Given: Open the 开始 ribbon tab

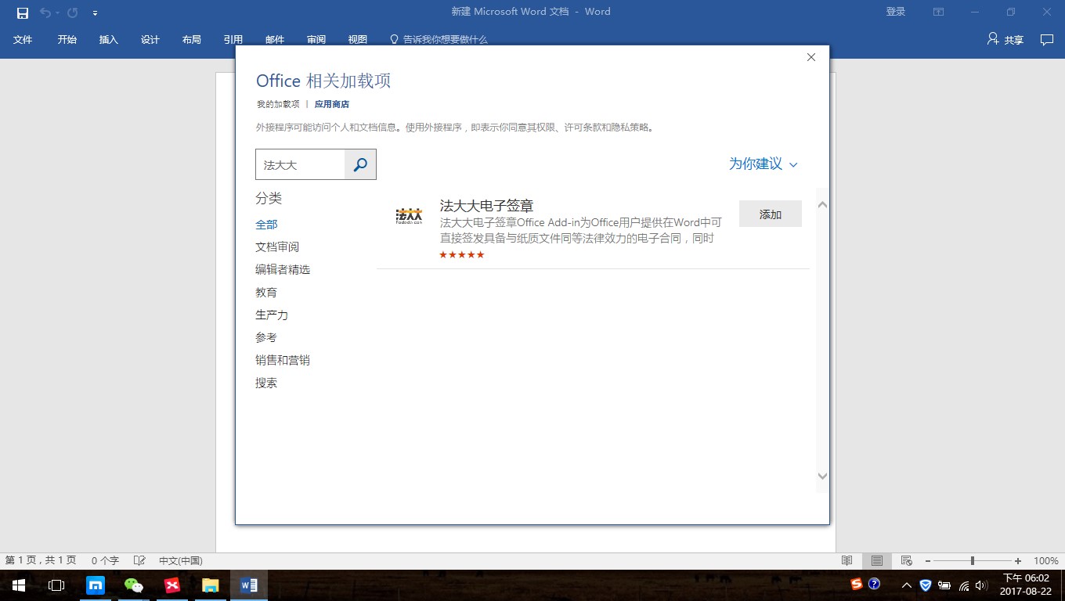Looking at the screenshot, I should [x=67, y=39].
